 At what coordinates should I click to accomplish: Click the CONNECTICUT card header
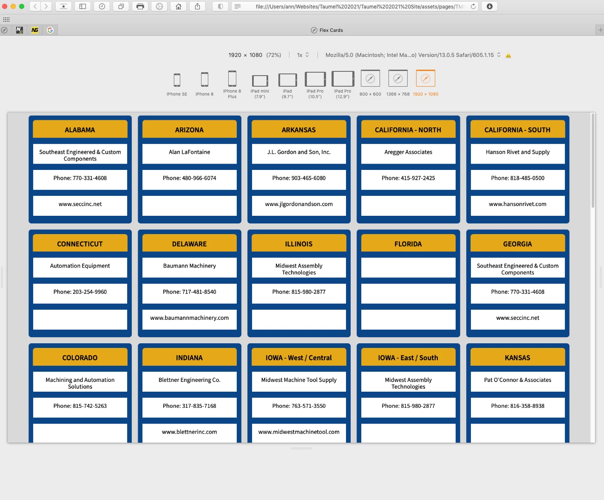[80, 243]
